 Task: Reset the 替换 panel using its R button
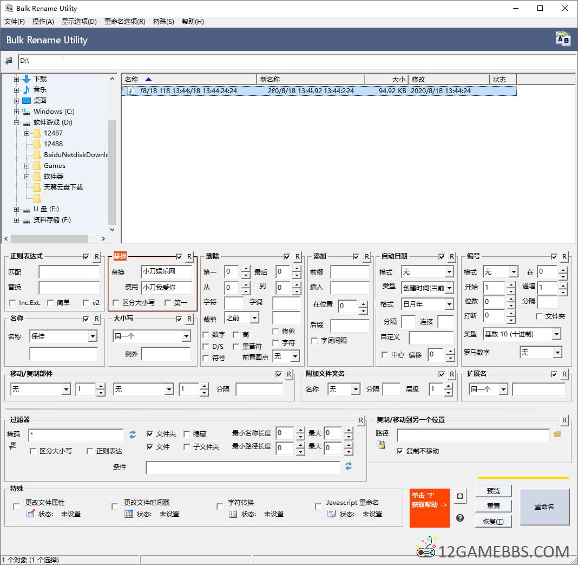point(189,256)
